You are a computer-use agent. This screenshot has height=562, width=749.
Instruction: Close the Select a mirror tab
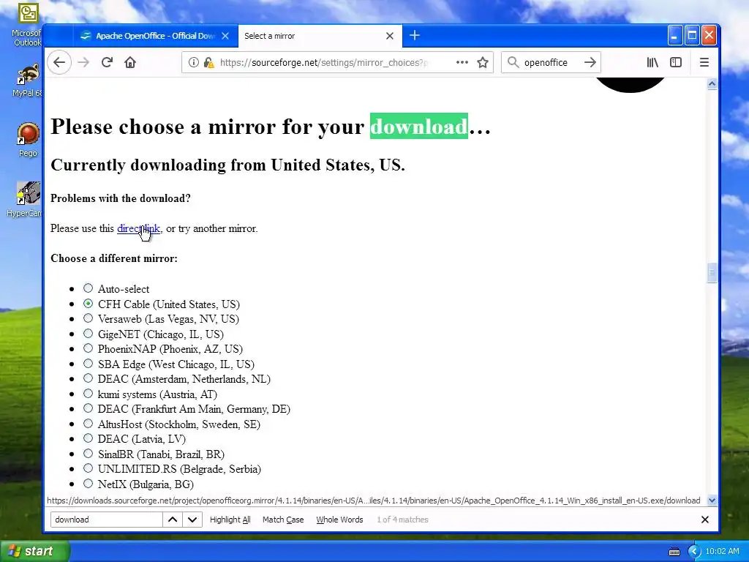[x=390, y=36]
